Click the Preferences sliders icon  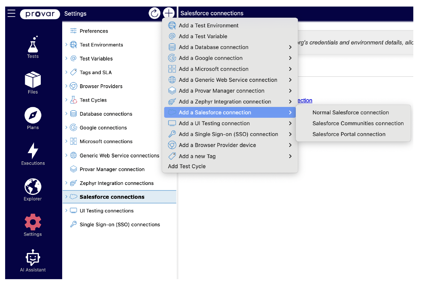(x=74, y=31)
